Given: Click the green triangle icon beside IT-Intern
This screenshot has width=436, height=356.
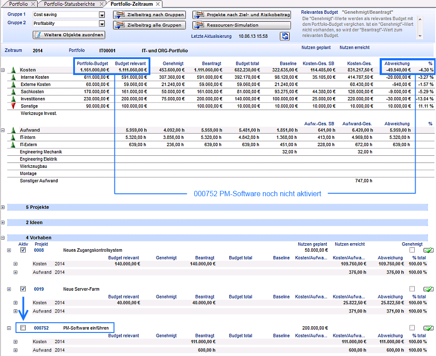Looking at the screenshot, I should tap(13, 138).
